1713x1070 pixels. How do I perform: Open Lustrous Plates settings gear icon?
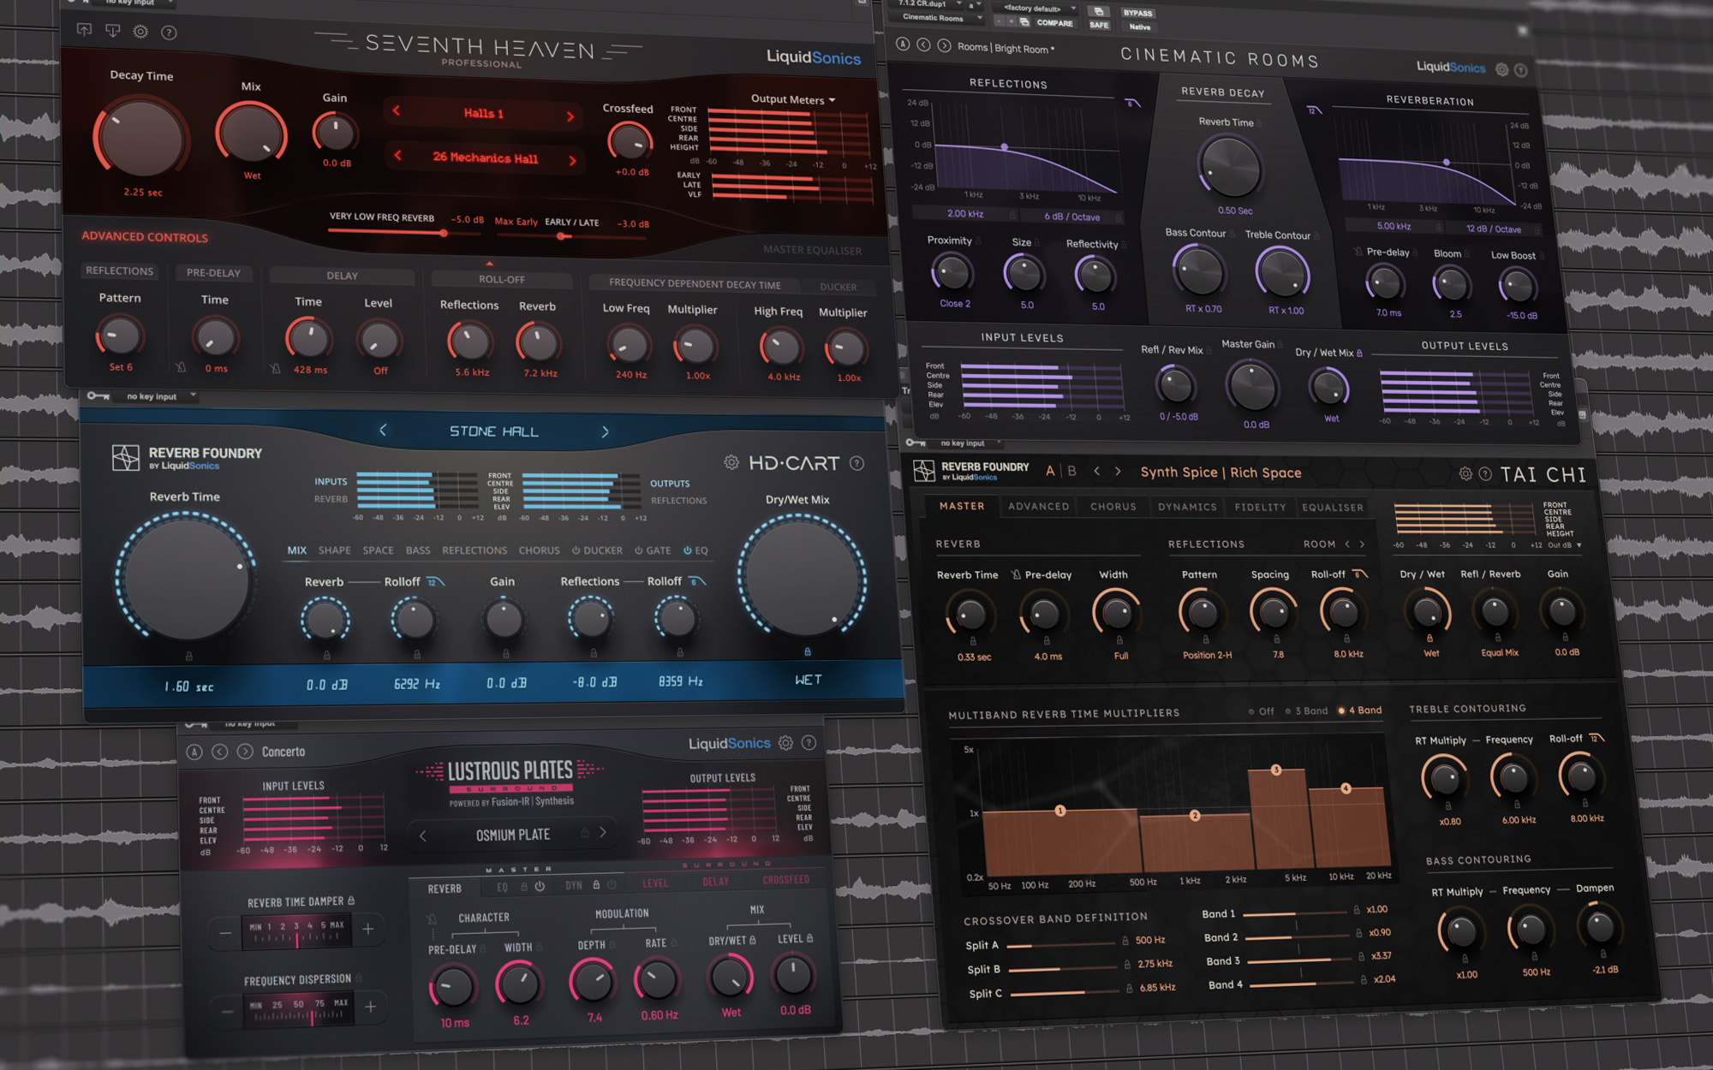pos(785,743)
